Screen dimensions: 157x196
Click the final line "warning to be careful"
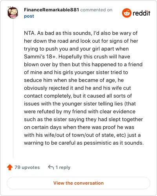[x=84, y=143]
